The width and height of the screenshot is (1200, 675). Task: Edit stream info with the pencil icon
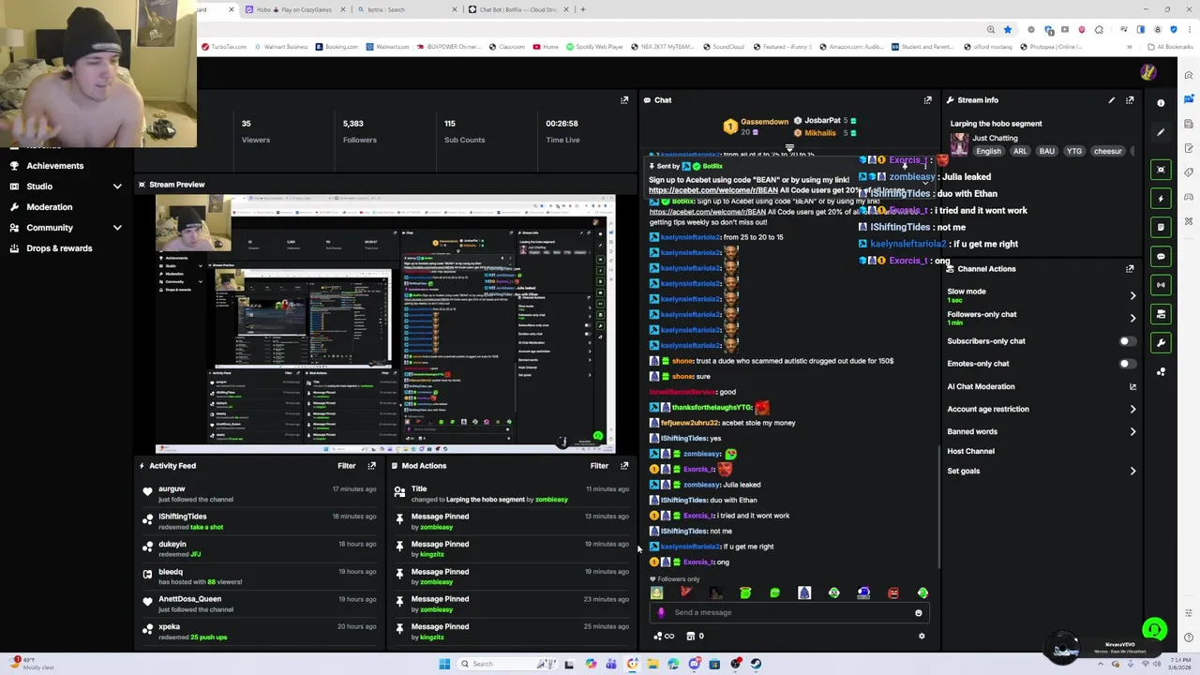pyautogui.click(x=1111, y=99)
